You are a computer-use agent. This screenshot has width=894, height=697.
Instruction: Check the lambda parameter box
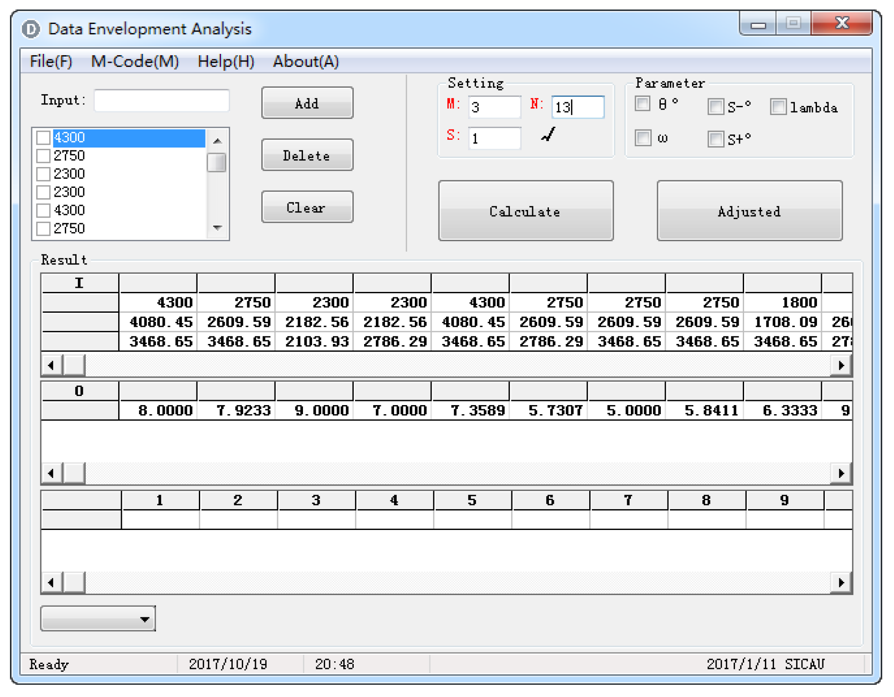(778, 107)
